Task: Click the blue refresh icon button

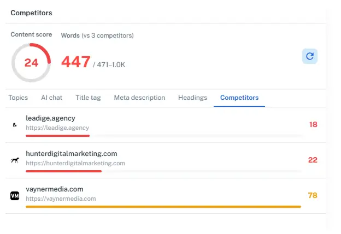Action: click(x=309, y=56)
